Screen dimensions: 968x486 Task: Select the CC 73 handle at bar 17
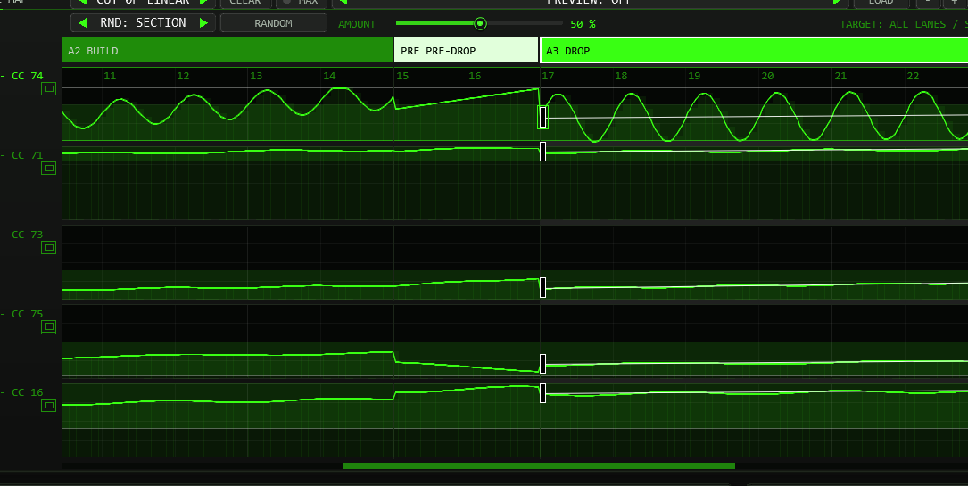[x=542, y=287]
